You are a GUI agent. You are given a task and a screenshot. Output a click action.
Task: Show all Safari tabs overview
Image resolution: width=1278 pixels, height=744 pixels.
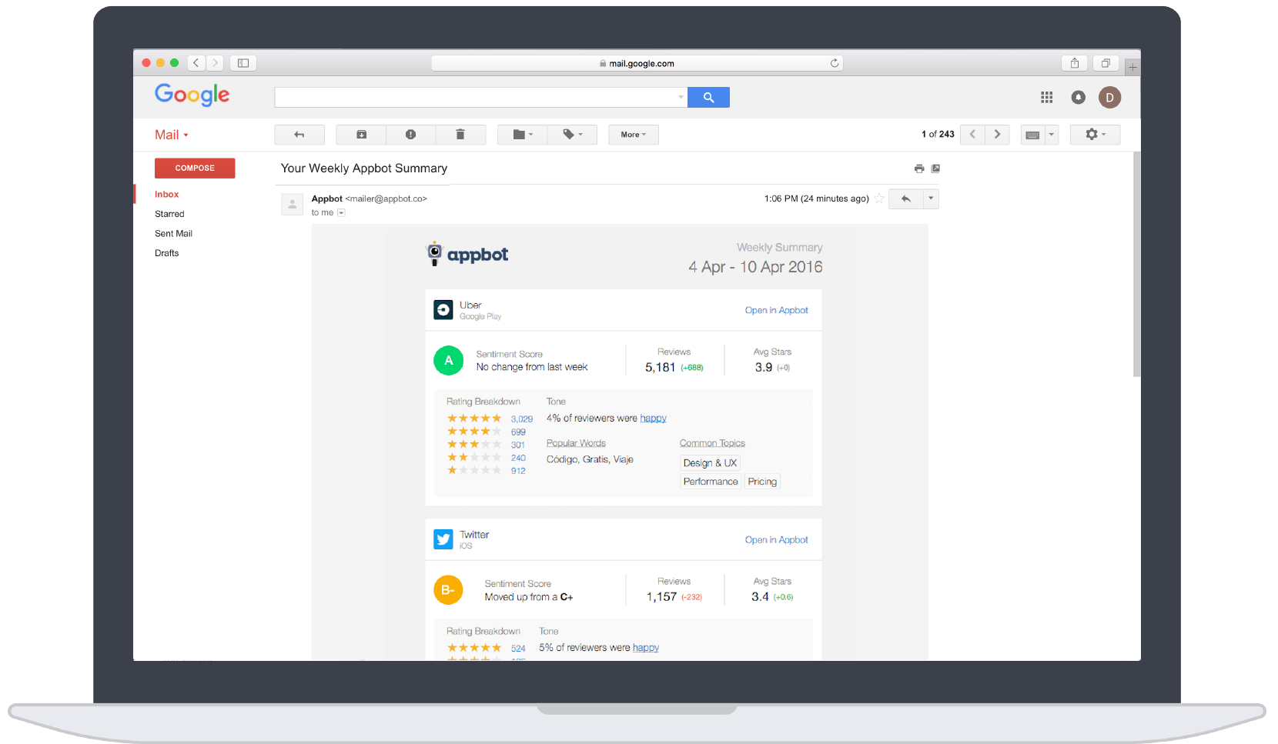[x=1106, y=63]
